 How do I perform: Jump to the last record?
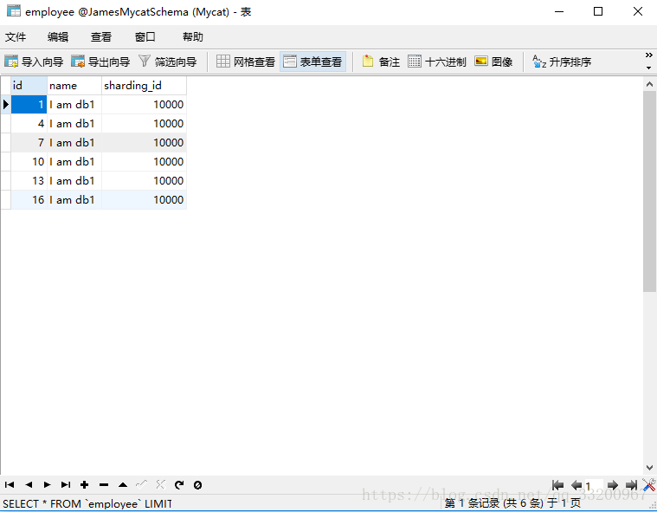(x=66, y=485)
